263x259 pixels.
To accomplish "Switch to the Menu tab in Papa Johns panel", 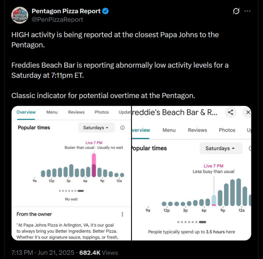I will tap(52, 112).
